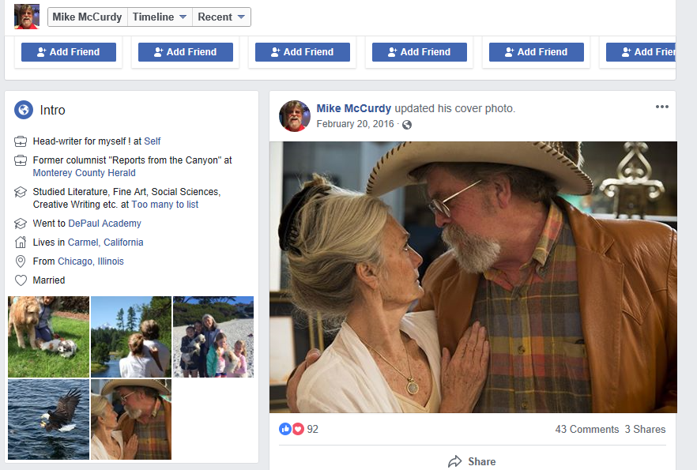Select Mike McCurdy in the top navigation bar
The width and height of the screenshot is (697, 470).
pos(86,16)
